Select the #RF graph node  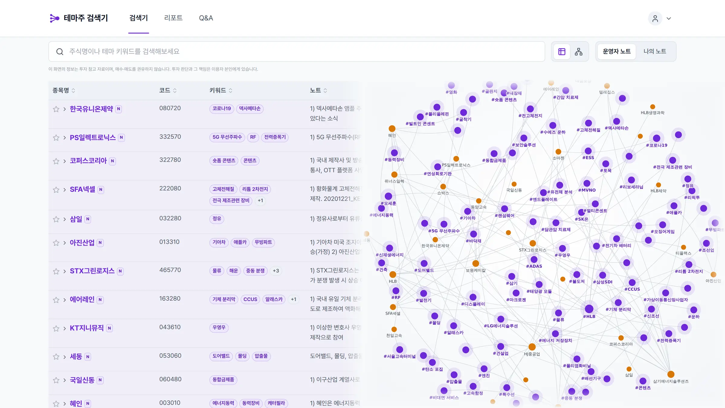[396, 291]
